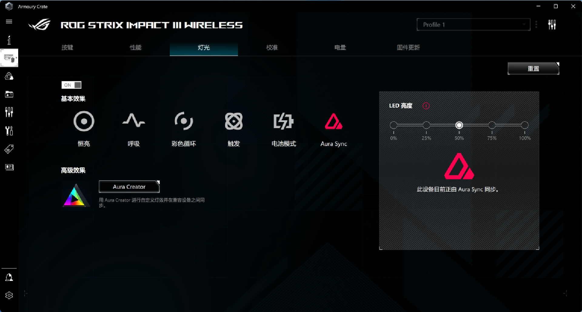Set LED brightness to 100% point
582x312 pixels.
(x=525, y=125)
